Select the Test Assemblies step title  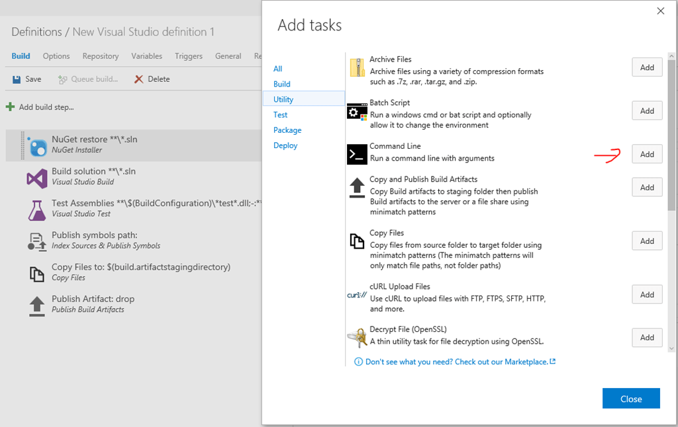pyautogui.click(x=156, y=204)
